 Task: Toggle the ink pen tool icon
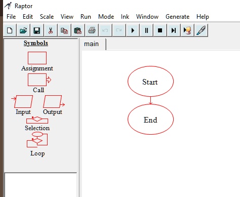201,30
